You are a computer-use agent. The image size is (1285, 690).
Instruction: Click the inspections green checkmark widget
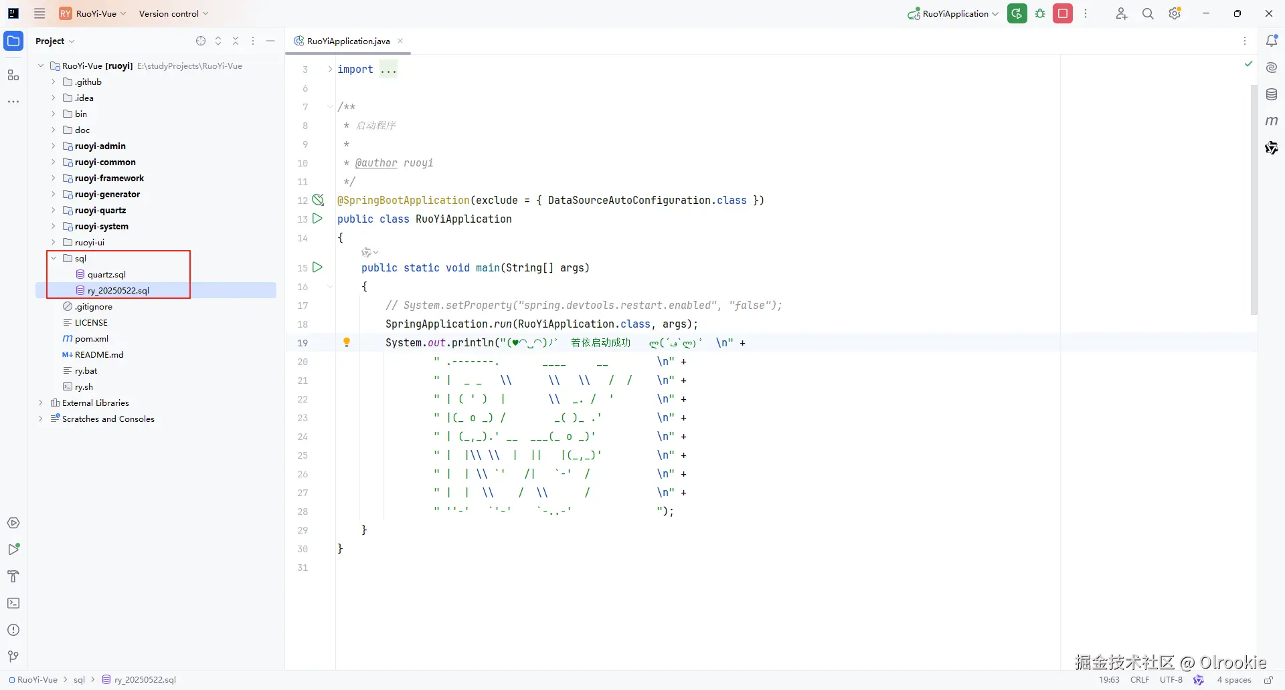pyautogui.click(x=1248, y=64)
